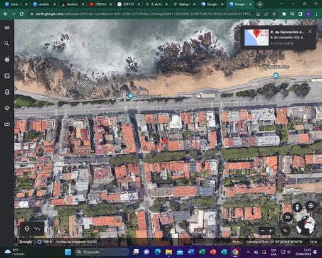Open the location thumbnail in info card
This screenshot has height=258, width=322.
click(x=257, y=37)
